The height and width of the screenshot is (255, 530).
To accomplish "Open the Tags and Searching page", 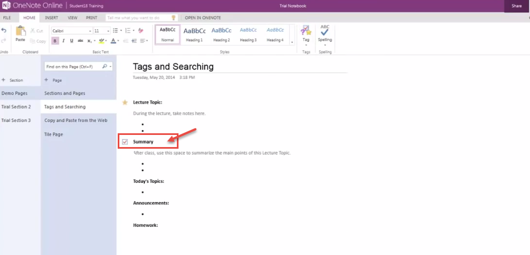I will click(79, 107).
